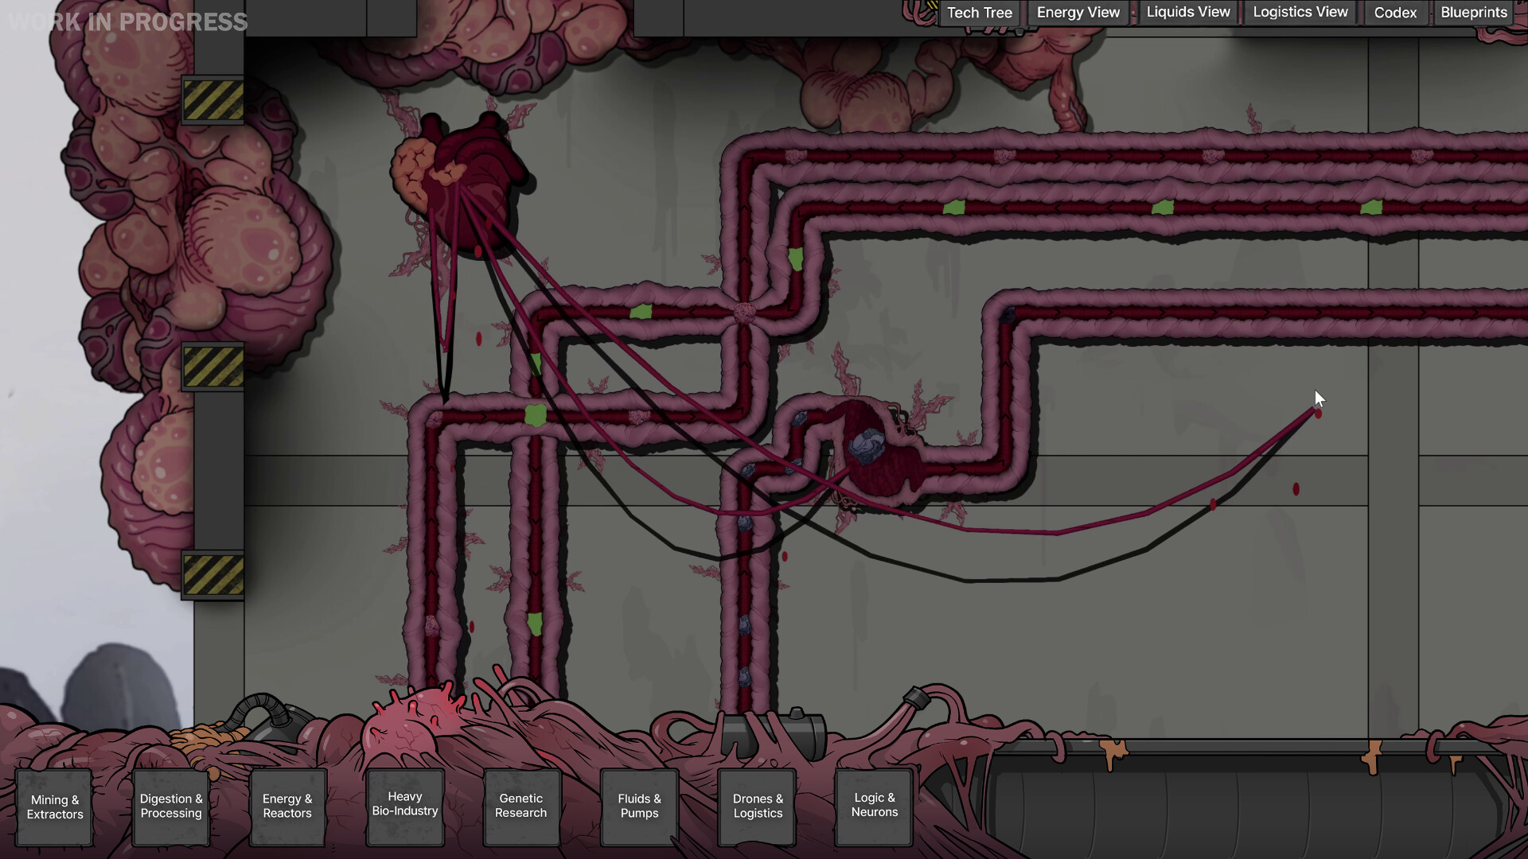Open the Fluids & Pumps build category

click(639, 806)
